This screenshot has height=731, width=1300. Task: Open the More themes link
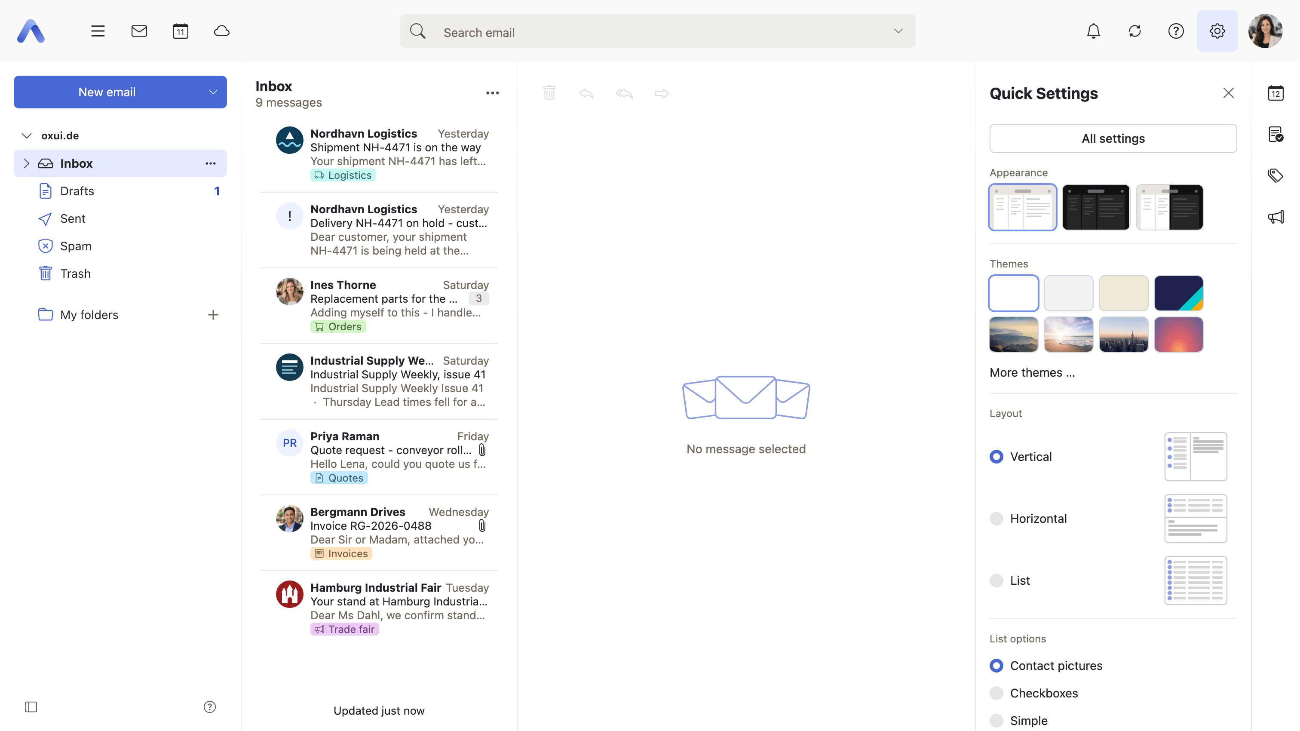pos(1032,372)
